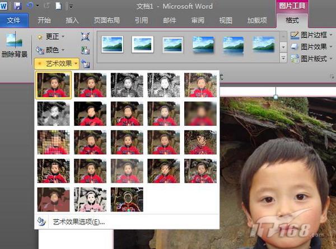Viewport: 336px width, 249px height.
Task: Apply the grayscale pencil effect thumbnail
Action: pos(127,85)
